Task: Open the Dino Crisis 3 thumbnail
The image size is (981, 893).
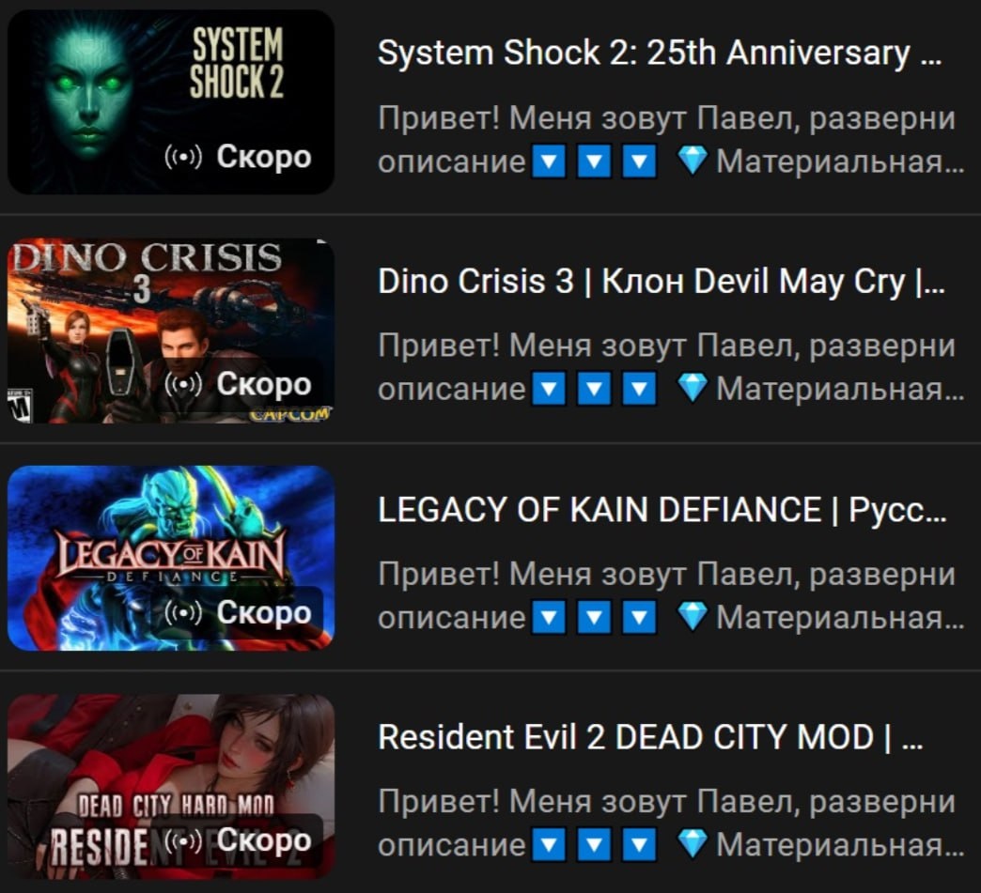Action: pyautogui.click(x=171, y=331)
